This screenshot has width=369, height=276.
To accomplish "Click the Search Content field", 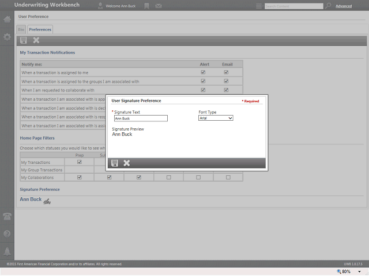I will click(293, 6).
